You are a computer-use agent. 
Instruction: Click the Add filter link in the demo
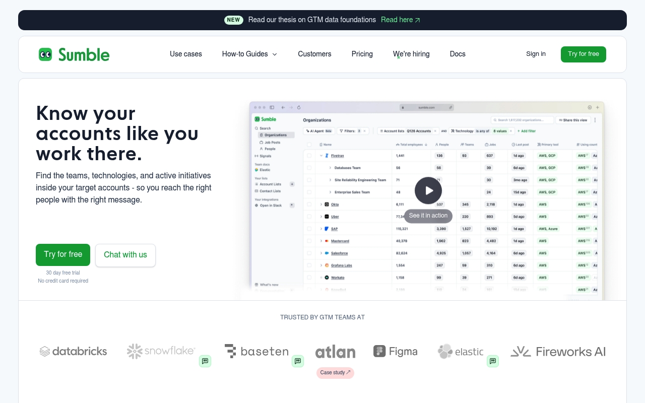527,131
